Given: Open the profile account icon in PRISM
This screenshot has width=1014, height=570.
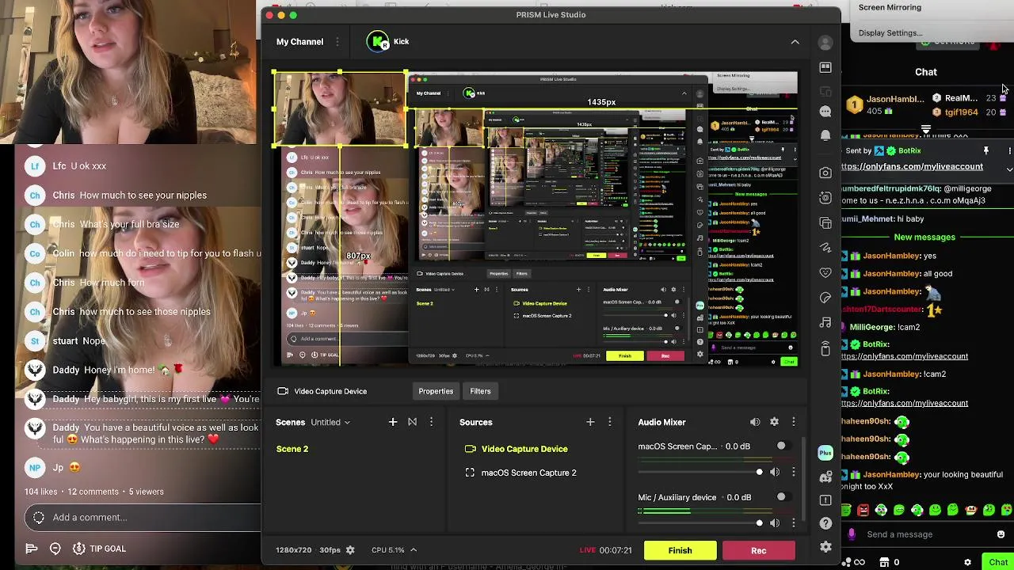Looking at the screenshot, I should click(x=825, y=43).
